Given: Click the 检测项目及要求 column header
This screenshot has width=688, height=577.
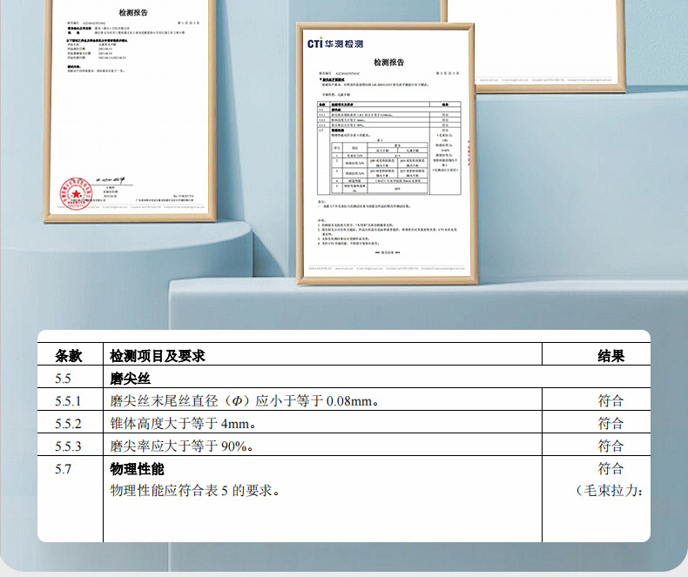Looking at the screenshot, I should 157,356.
